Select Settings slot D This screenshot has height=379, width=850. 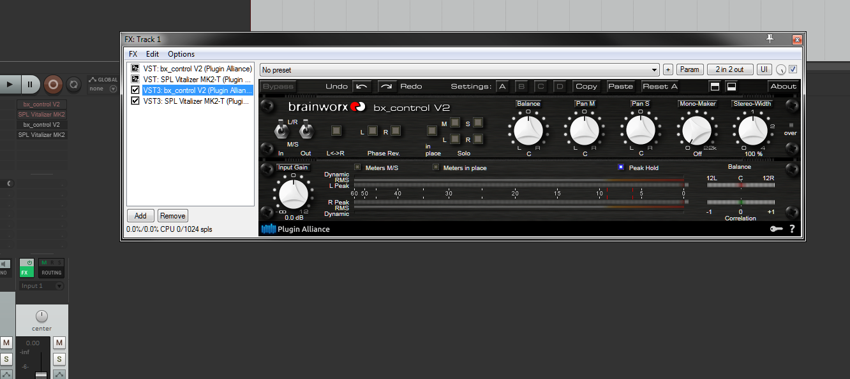click(560, 86)
